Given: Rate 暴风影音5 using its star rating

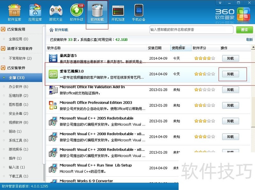Looking at the screenshot, I should coord(205,58).
